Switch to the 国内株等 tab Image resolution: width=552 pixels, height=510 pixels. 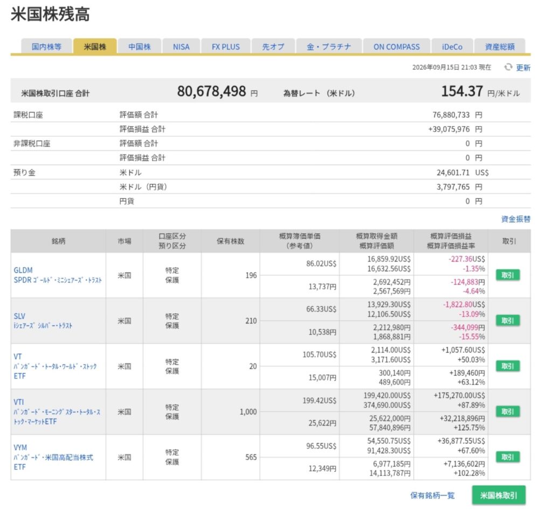46,46
